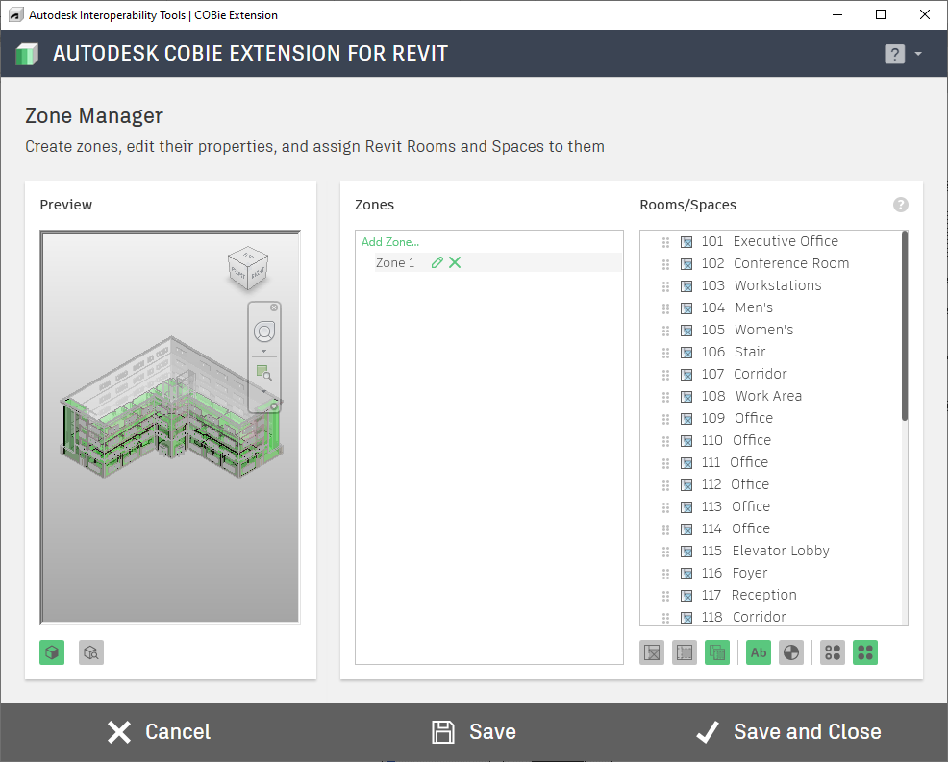
Task: Toggle the four solid dots filter button
Action: point(865,652)
